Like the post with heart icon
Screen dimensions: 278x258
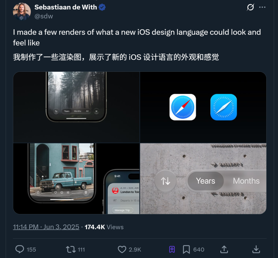click(122, 249)
